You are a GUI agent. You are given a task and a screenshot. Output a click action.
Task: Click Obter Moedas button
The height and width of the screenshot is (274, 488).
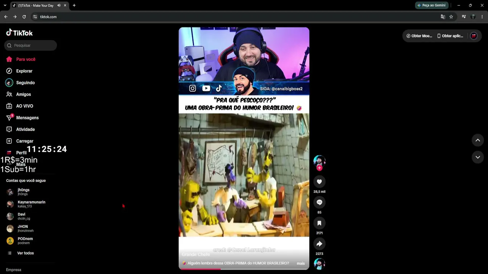click(419, 36)
